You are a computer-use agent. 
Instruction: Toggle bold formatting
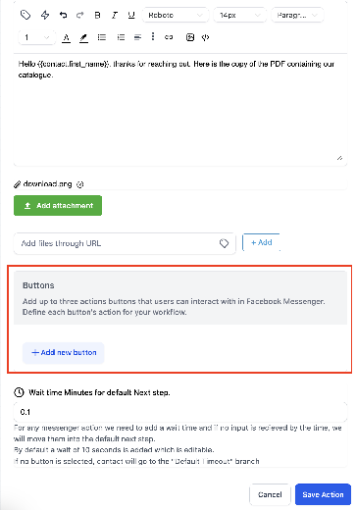pos(97,15)
